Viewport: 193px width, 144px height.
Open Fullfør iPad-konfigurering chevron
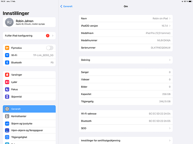(x=53, y=36)
